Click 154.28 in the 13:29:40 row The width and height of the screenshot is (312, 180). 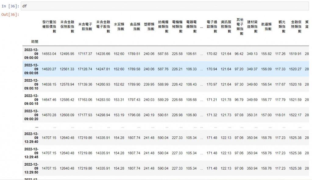pyautogui.click(x=119, y=138)
